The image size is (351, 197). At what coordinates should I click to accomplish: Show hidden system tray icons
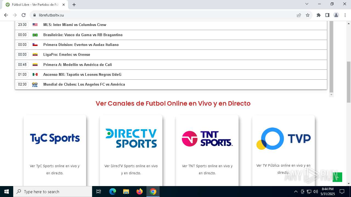tap(296, 192)
